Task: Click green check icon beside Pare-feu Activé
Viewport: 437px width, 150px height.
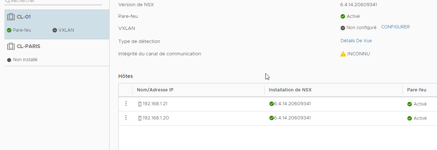Action: 343,16
